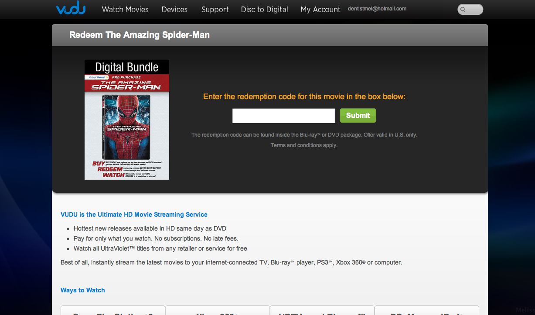Click the 'Redeem The Amazing Spider-Man' heading

140,35
